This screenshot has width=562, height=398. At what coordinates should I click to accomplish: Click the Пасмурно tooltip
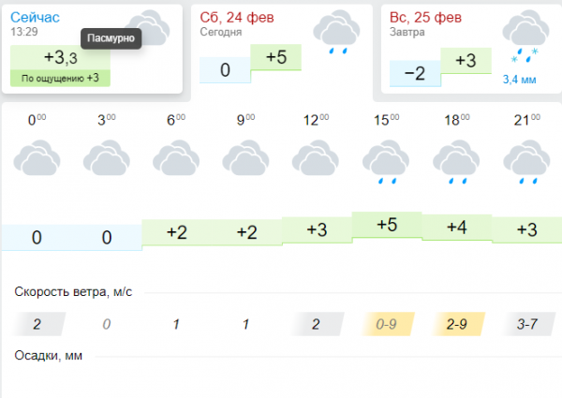coord(111,38)
